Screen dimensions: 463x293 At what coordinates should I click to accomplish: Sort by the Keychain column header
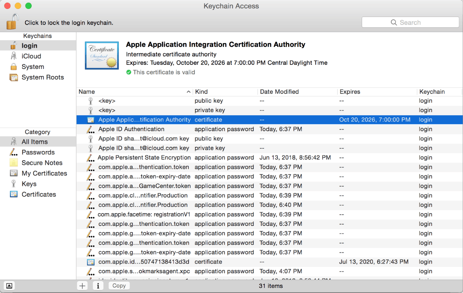click(x=440, y=92)
